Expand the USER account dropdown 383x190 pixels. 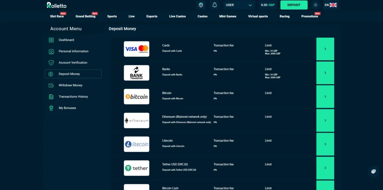tap(239, 5)
